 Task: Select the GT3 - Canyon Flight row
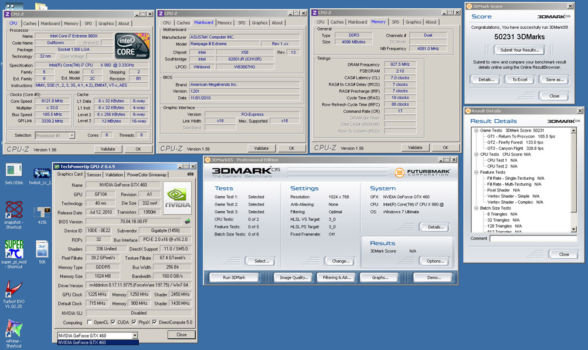515,149
